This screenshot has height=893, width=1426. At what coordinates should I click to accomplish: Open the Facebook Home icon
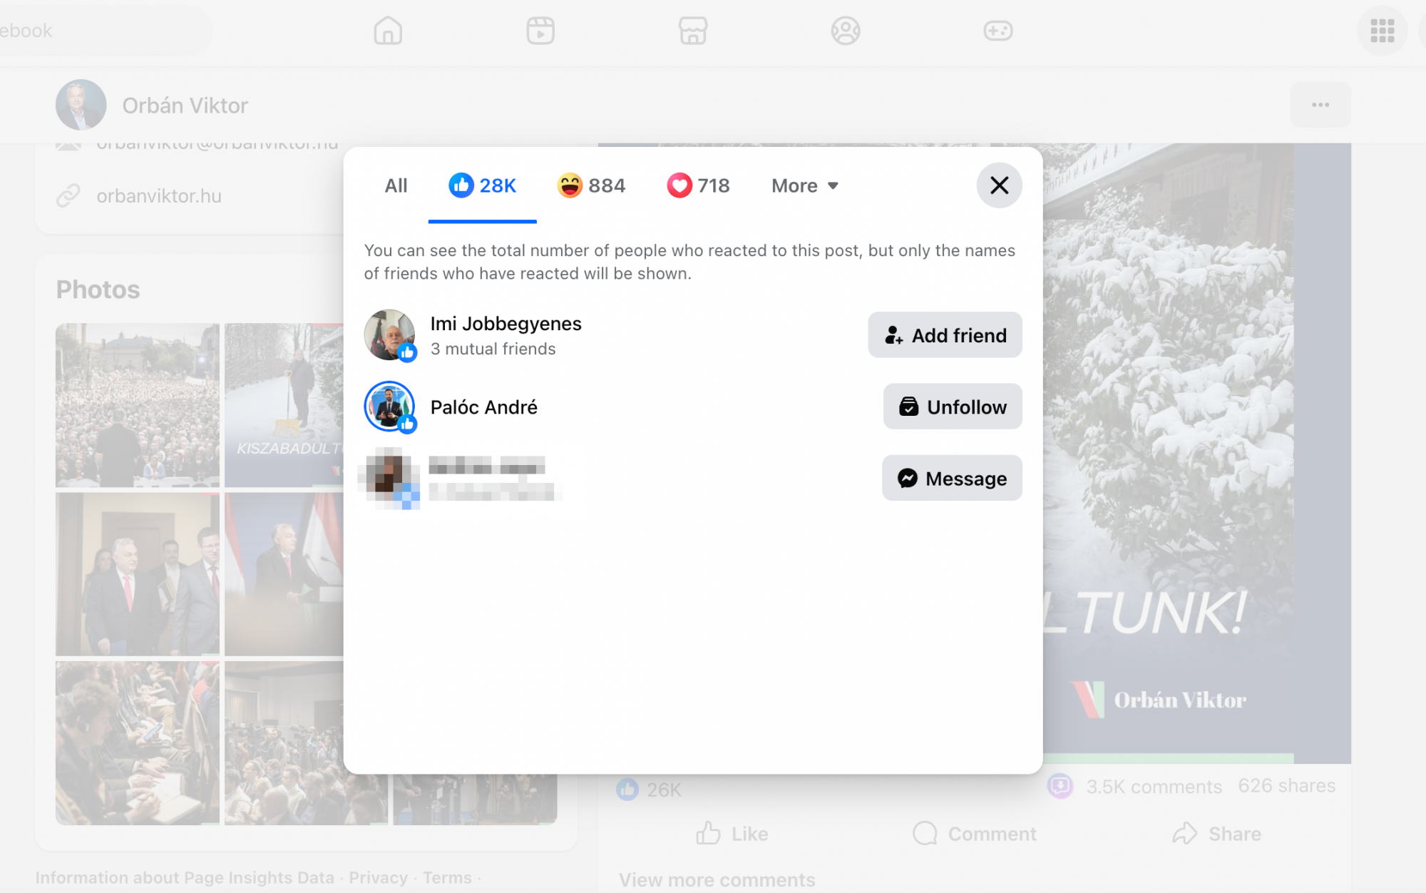click(388, 31)
